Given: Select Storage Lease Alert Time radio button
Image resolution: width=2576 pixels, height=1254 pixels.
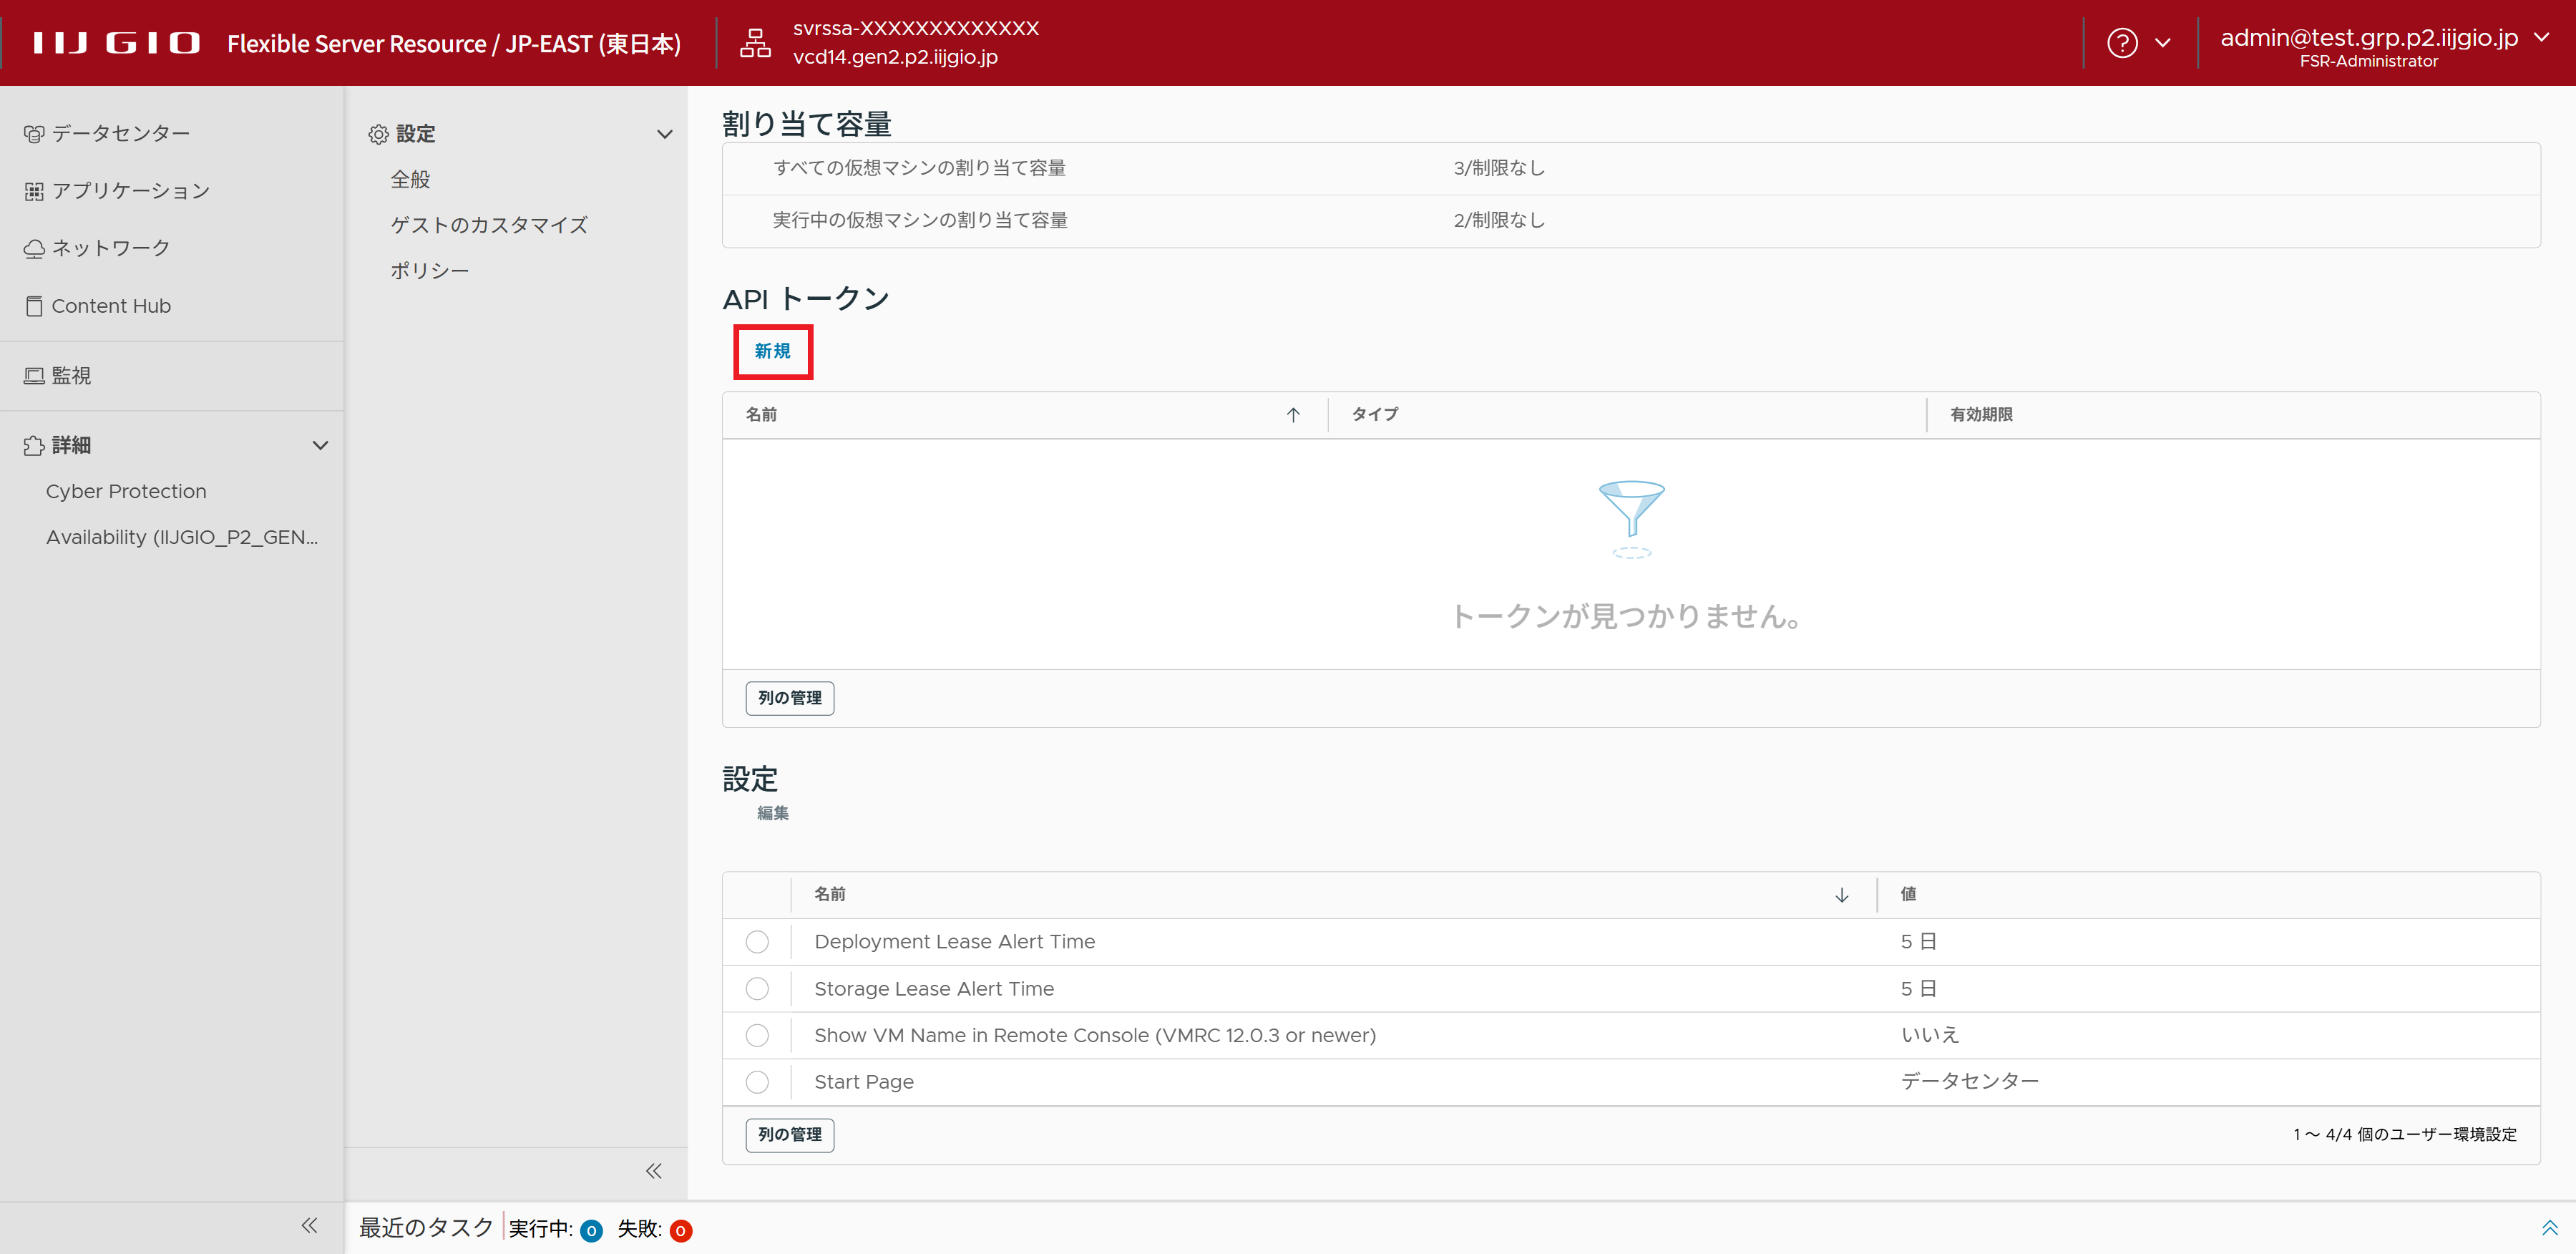Looking at the screenshot, I should point(757,989).
